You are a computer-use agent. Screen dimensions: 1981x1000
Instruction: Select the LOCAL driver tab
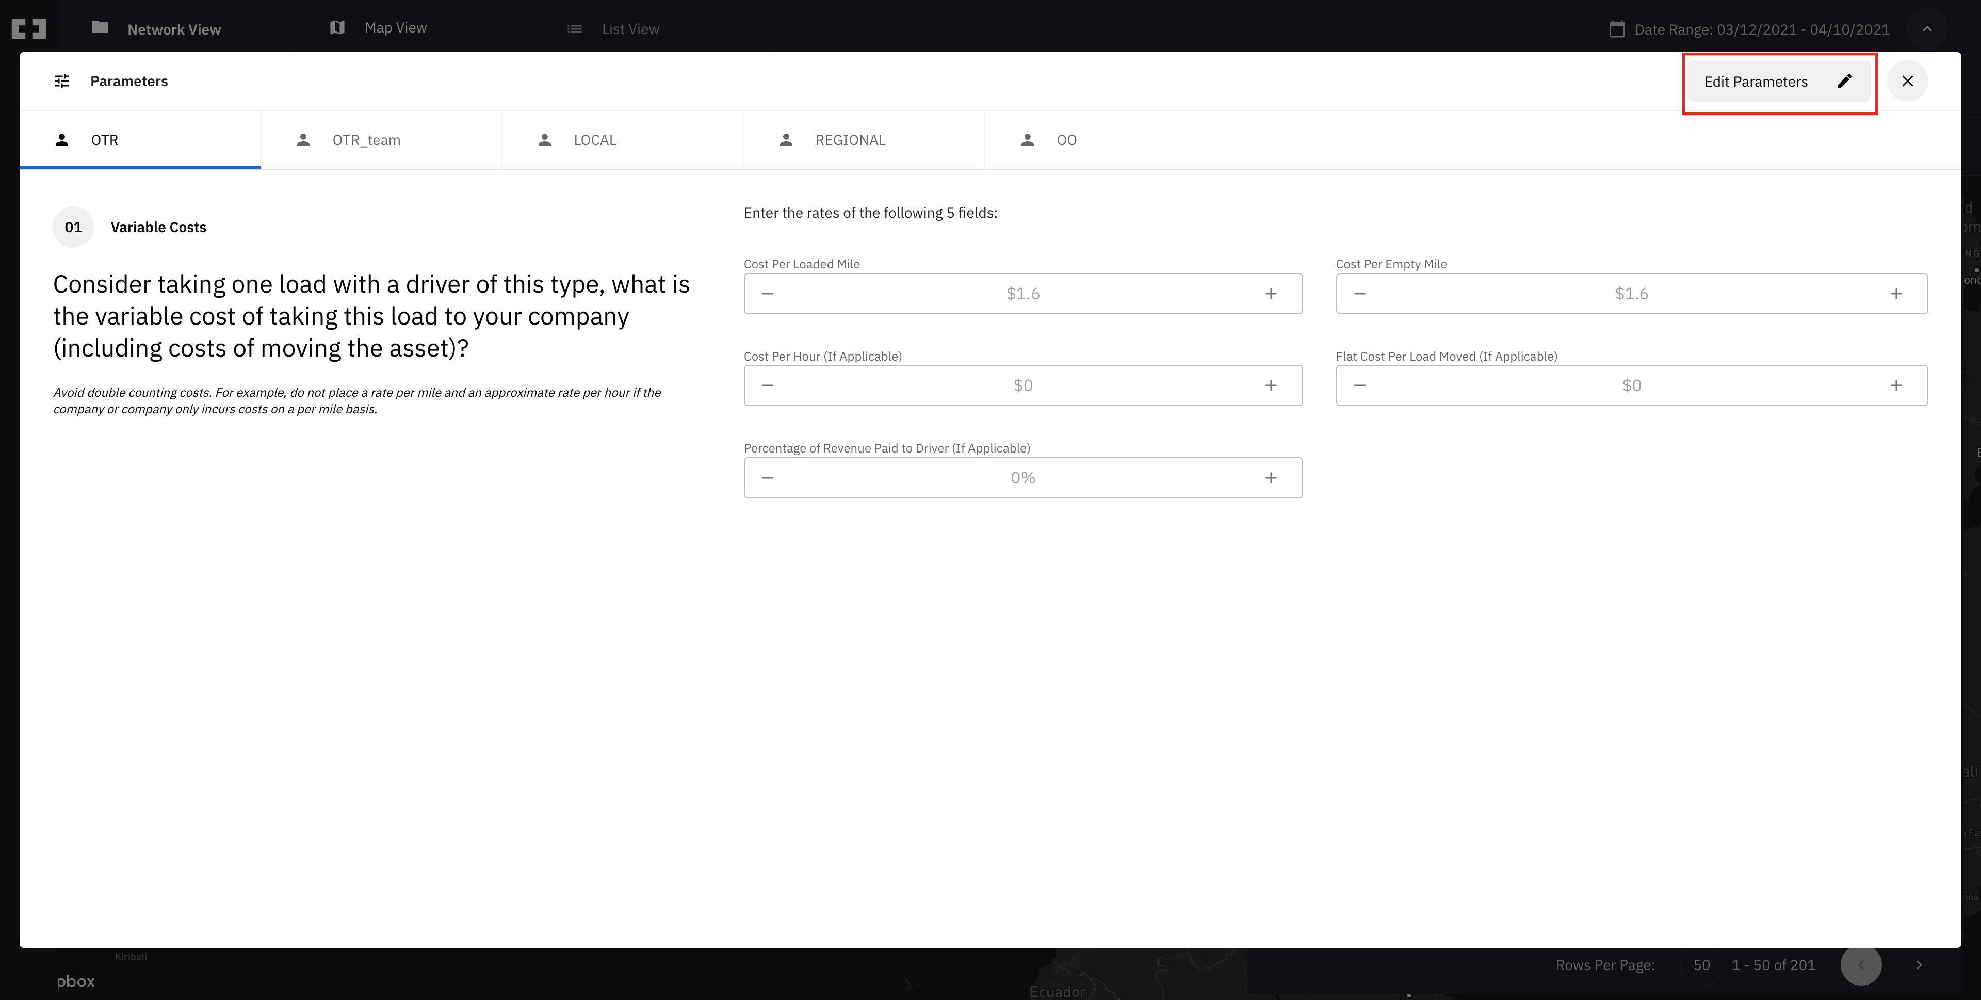594,140
